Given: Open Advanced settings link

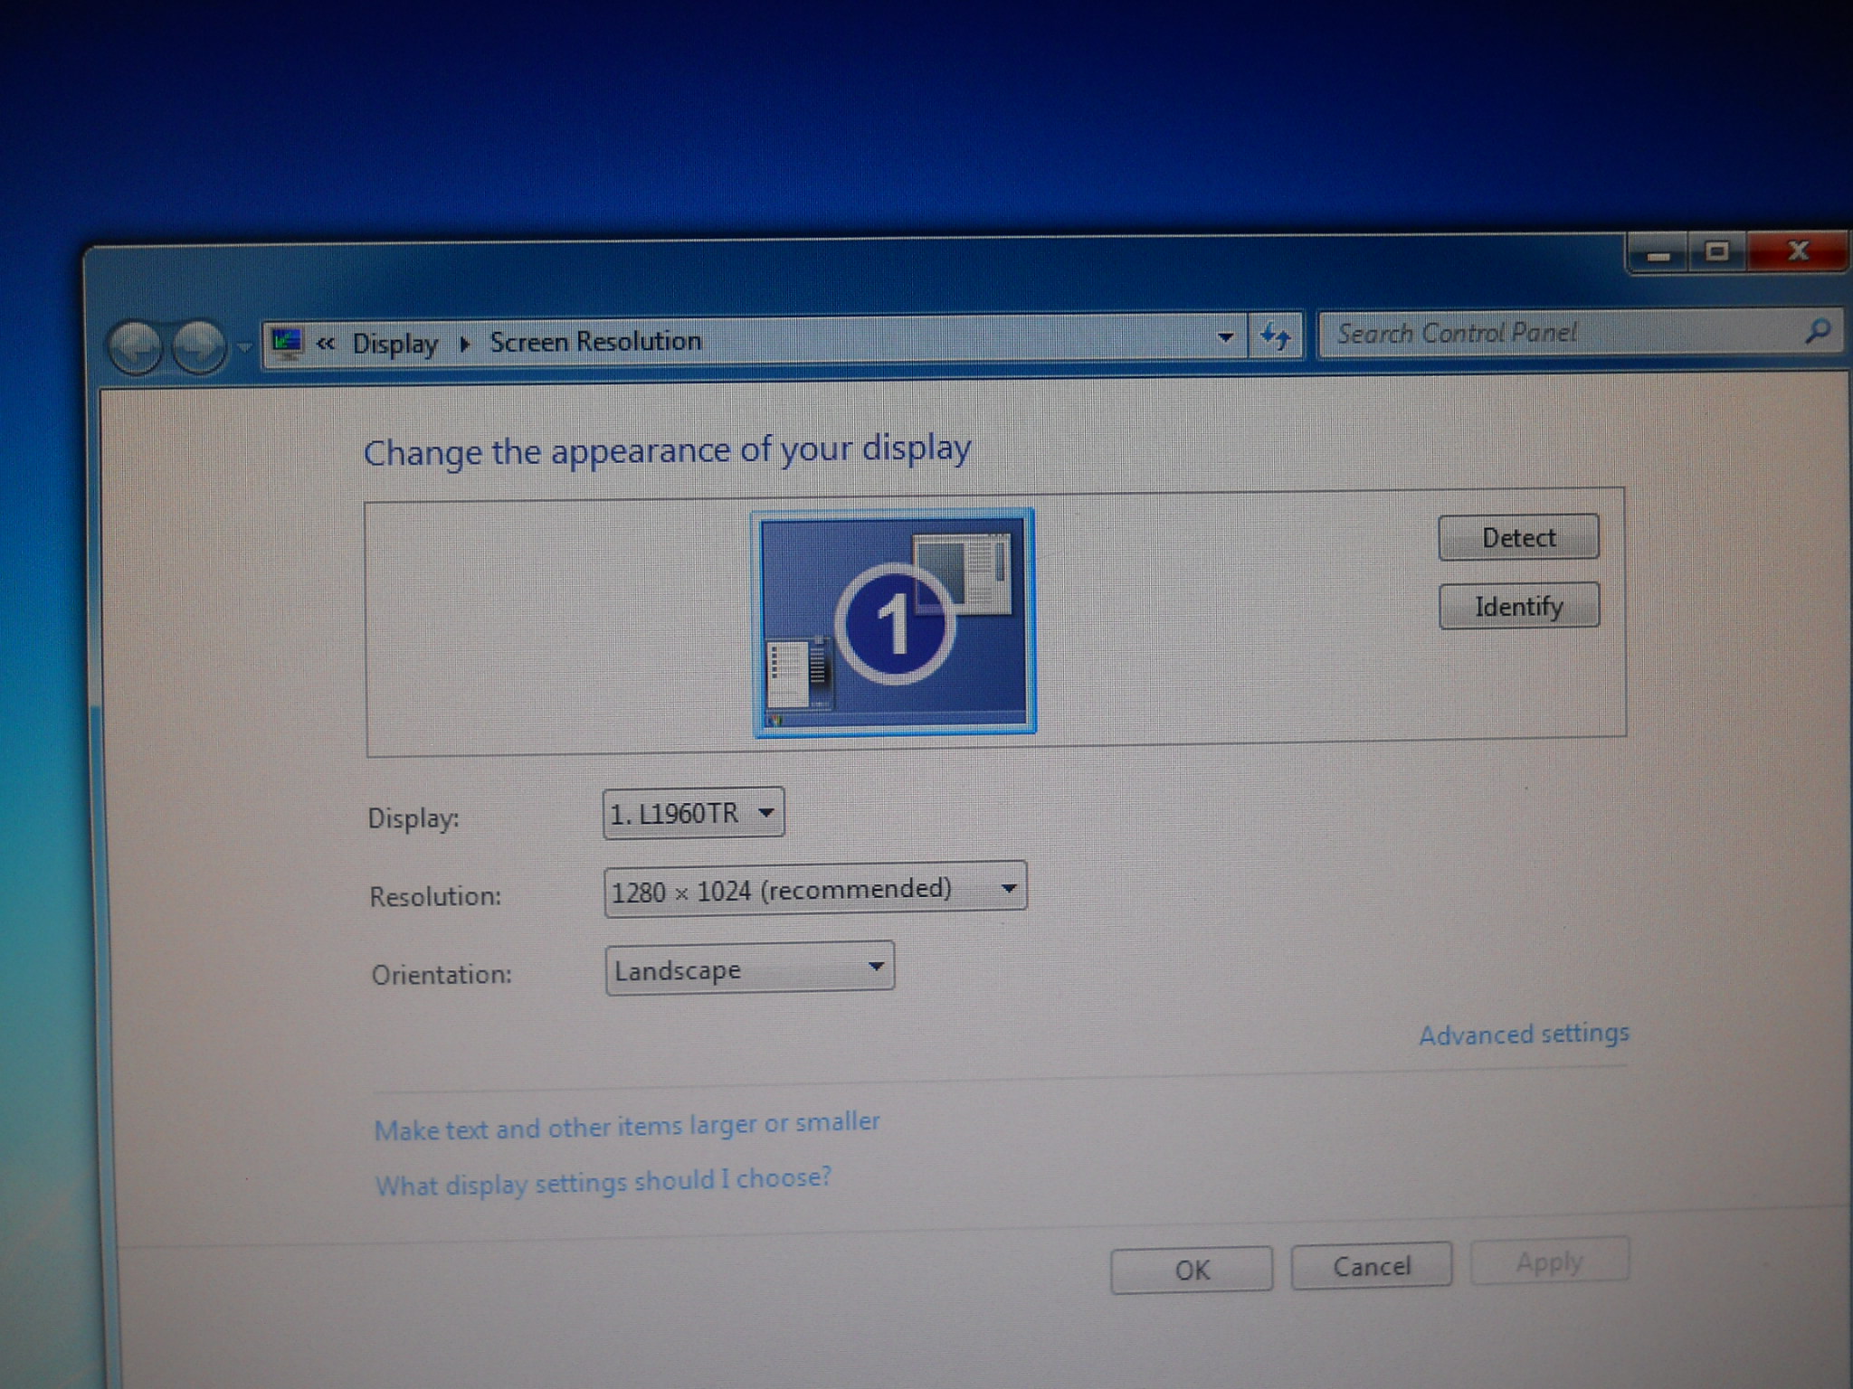Looking at the screenshot, I should (1523, 1034).
